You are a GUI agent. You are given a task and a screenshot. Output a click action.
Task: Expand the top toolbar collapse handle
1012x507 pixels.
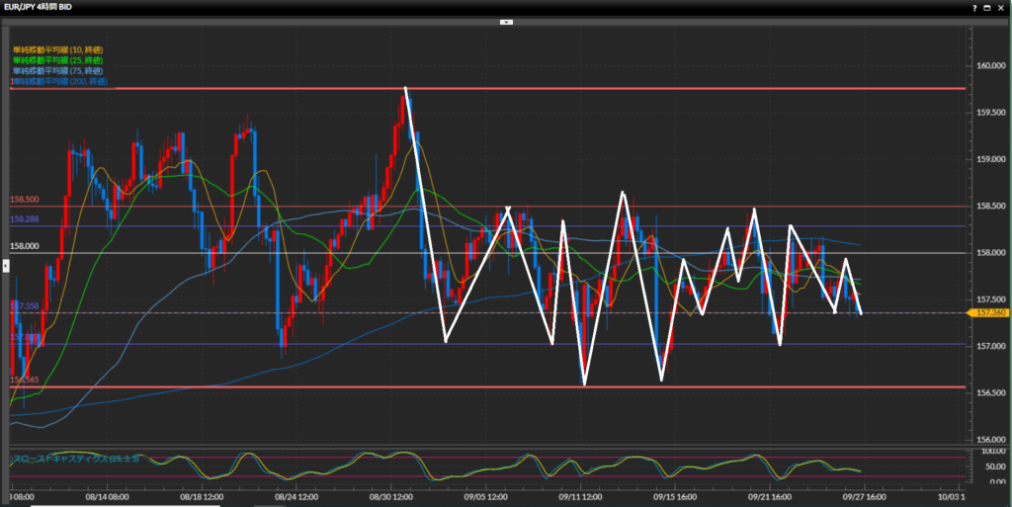click(x=506, y=21)
